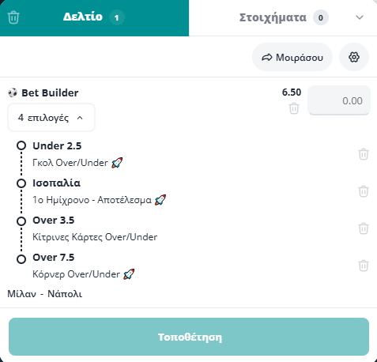Open betslip settings gear icon
377x362 pixels.
click(x=354, y=57)
